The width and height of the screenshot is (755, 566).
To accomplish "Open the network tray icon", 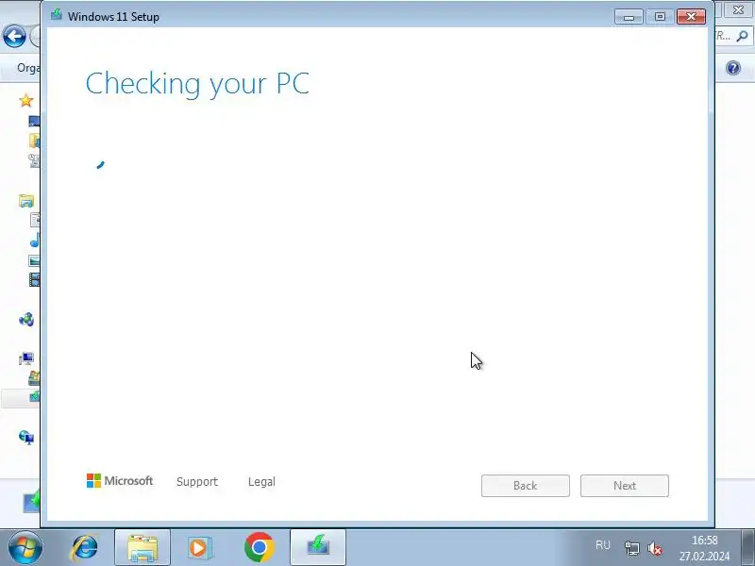I will click(x=631, y=548).
